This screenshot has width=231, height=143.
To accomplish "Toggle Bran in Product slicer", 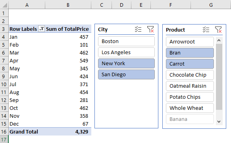I will pos(190,53).
